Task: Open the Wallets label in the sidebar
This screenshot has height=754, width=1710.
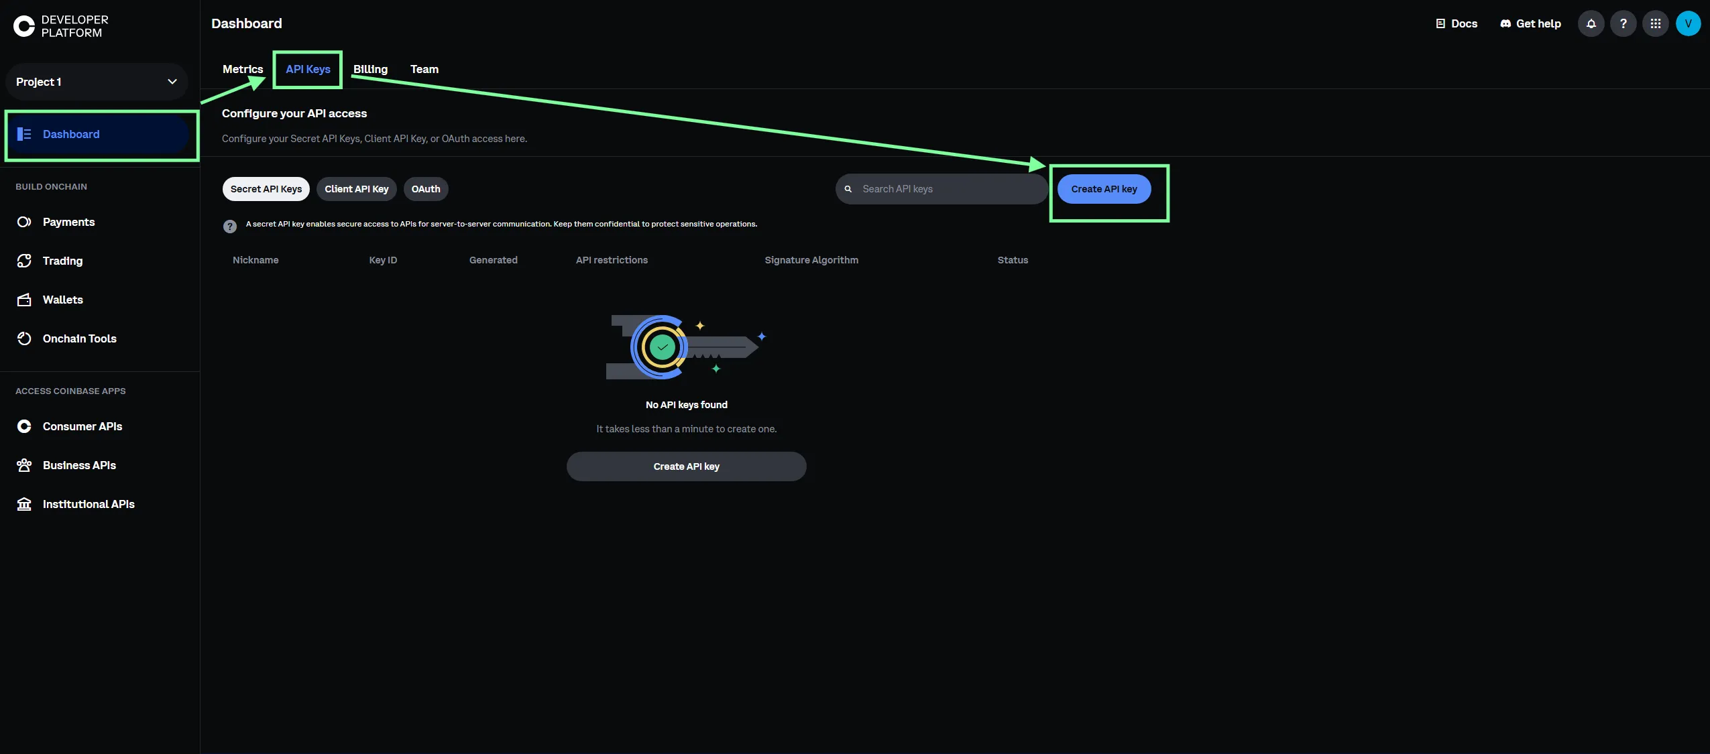Action: coord(63,300)
